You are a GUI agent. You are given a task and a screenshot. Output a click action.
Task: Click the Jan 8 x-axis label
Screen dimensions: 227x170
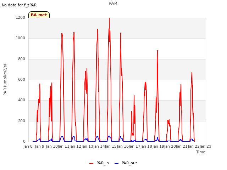(28, 146)
